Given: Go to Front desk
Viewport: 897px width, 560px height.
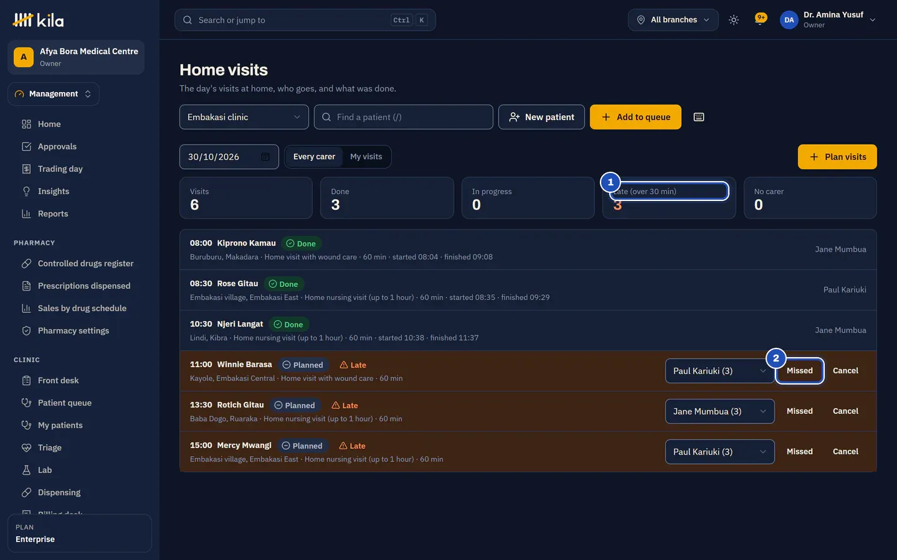Looking at the screenshot, I should [80, 380].
